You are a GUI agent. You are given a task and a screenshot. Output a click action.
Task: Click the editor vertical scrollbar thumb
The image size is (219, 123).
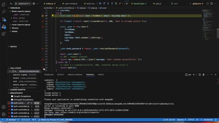218,33
